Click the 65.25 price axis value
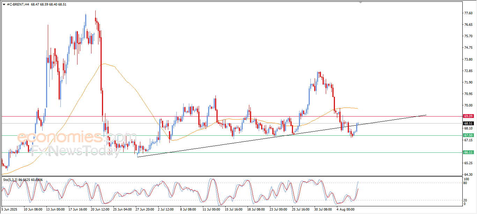The image size is (477, 214). [469, 163]
